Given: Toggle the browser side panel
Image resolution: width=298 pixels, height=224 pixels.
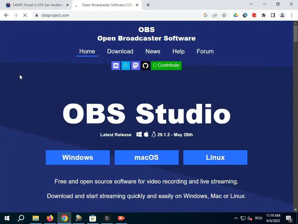Looking at the screenshot, I should click(273, 15).
